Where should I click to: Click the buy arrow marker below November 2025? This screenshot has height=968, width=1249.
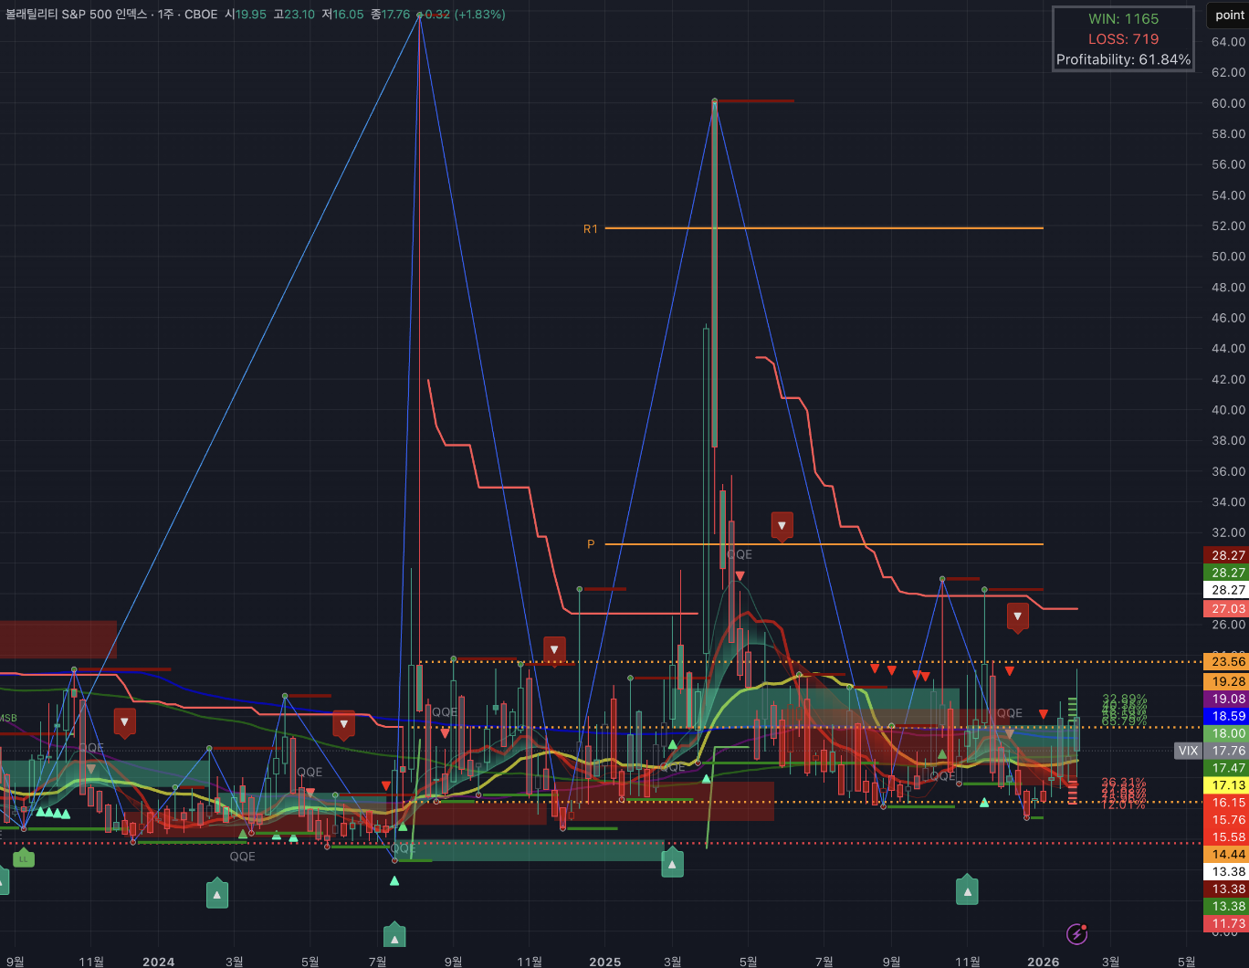pyautogui.click(x=967, y=891)
